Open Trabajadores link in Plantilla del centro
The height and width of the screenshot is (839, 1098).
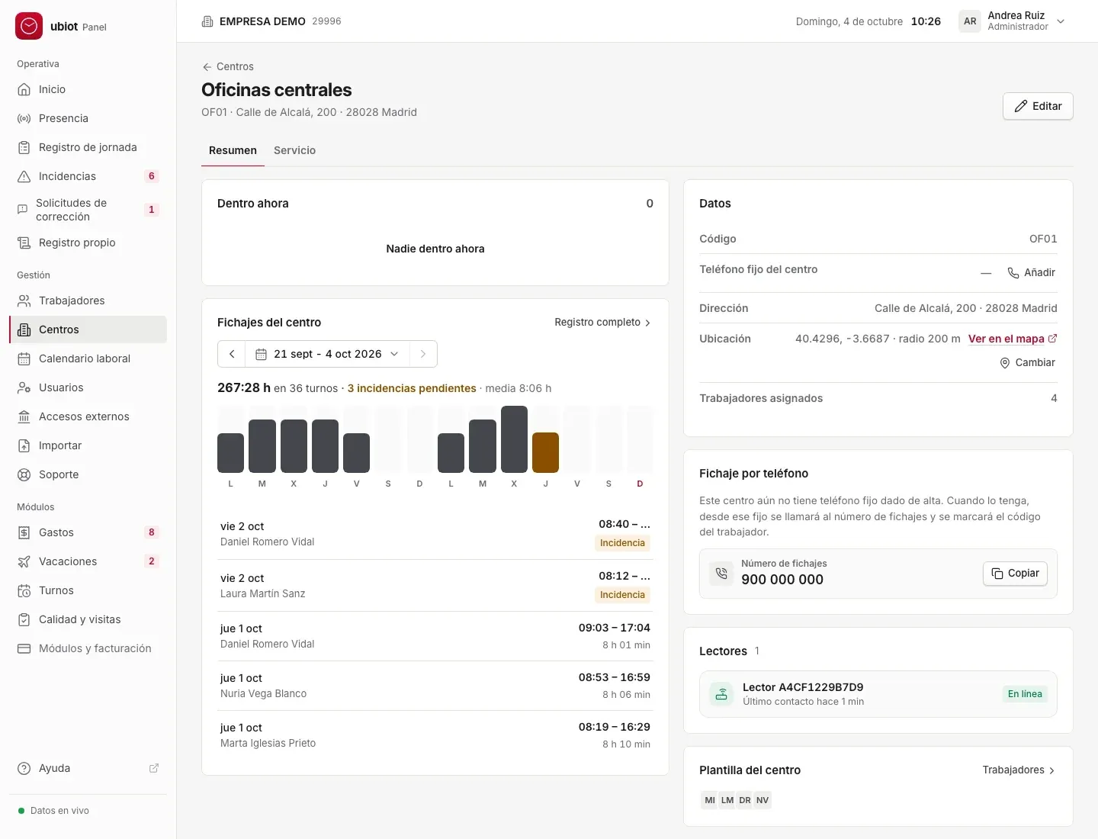(1019, 770)
